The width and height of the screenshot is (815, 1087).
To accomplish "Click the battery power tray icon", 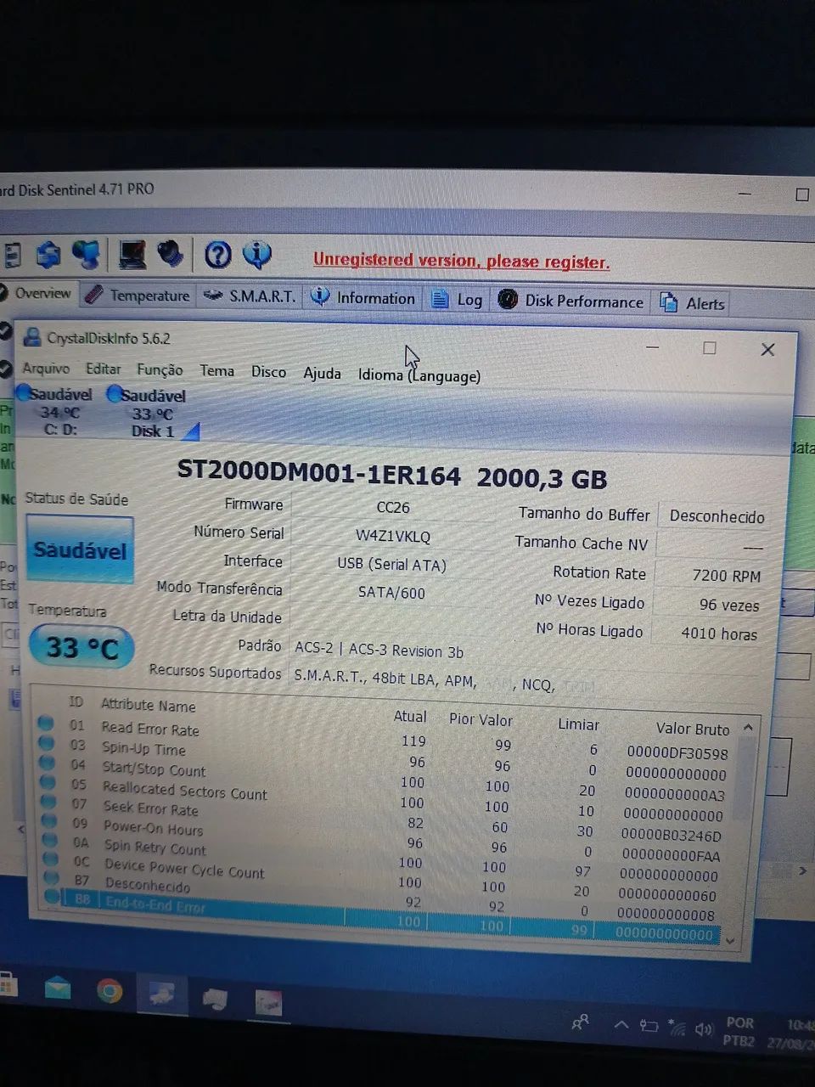I will point(649,1026).
